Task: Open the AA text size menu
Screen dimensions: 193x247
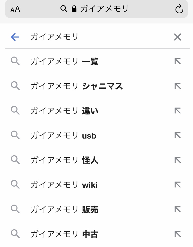Action: click(15, 10)
